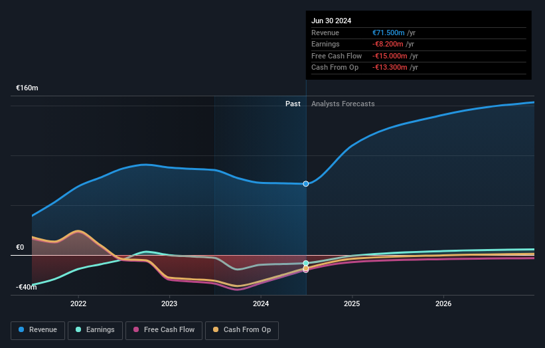Viewport: 545px width, 348px height.
Task: Click the pink Free Cash Flow legend dot
Action: coord(136,329)
